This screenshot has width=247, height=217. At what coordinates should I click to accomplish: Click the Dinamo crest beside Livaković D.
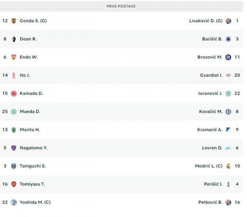[228, 21]
